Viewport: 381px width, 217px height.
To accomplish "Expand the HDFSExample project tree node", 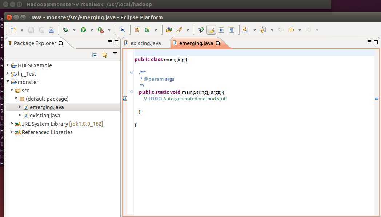I will (x=8, y=65).
